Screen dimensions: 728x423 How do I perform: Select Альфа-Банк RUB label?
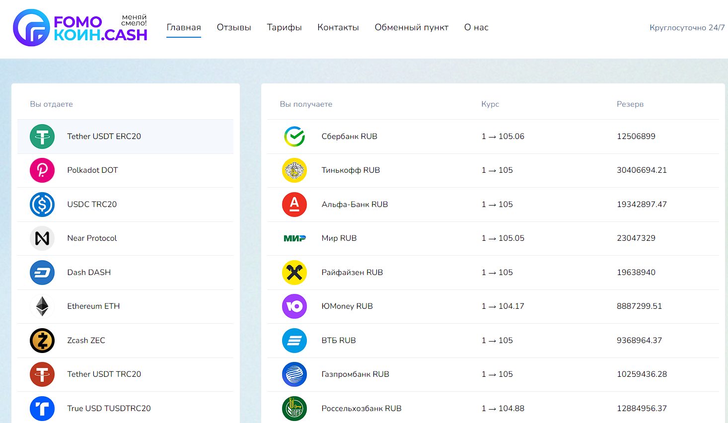coord(355,205)
